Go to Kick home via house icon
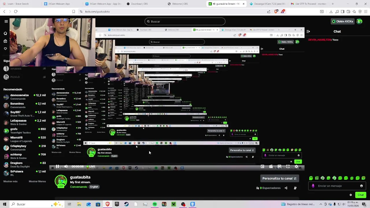 pos(5,34)
